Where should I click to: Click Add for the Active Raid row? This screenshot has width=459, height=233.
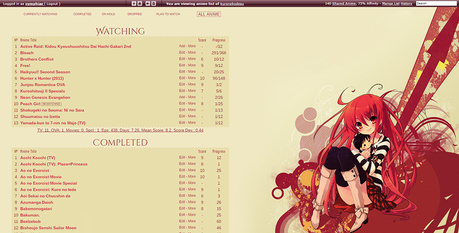click(182, 46)
